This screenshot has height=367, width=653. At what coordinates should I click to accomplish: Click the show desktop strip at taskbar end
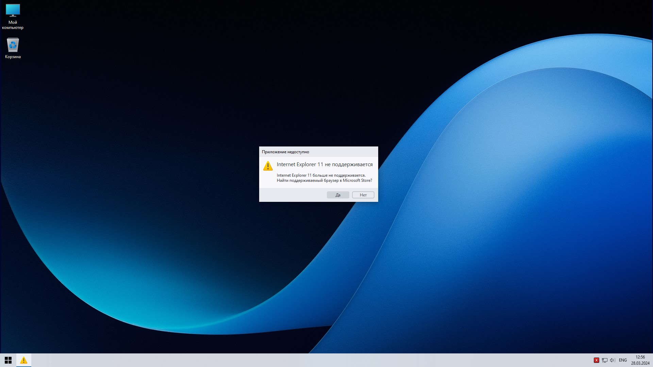pos(652,360)
